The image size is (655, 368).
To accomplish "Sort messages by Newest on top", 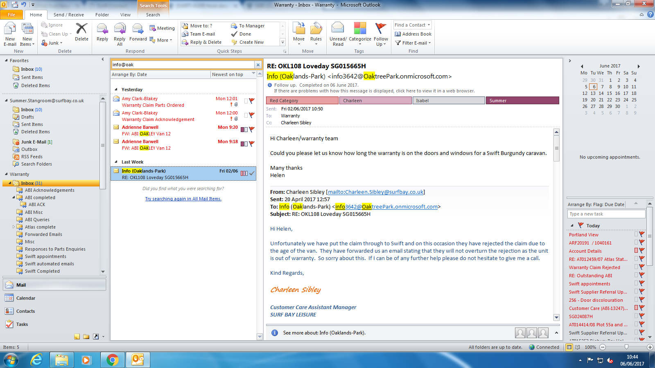I will (228, 74).
